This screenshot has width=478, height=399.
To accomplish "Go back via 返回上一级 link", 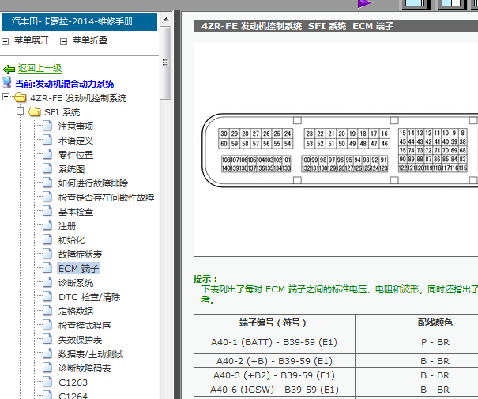I will point(40,68).
